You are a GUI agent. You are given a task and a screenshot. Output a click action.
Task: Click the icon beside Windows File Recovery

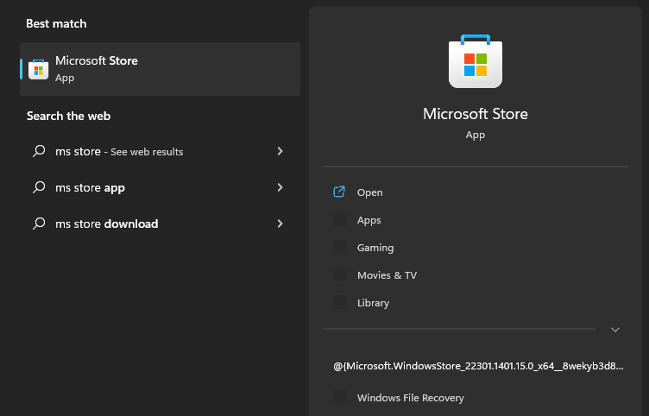point(340,397)
